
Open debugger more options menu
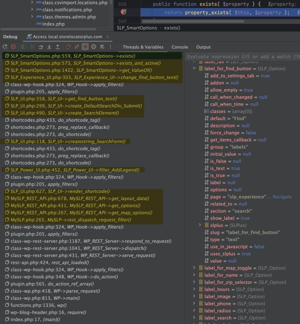click(111, 47)
